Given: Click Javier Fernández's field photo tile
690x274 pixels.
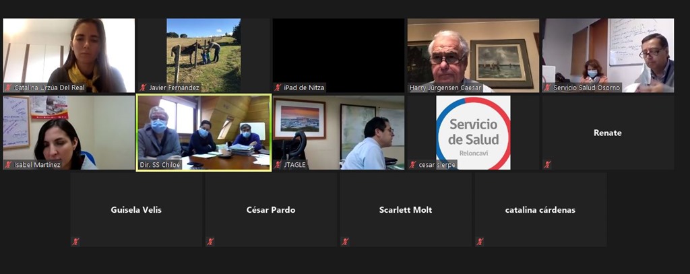Looking at the screenshot, I should [x=203, y=55].
